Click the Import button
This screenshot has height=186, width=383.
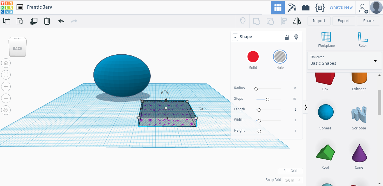(319, 21)
